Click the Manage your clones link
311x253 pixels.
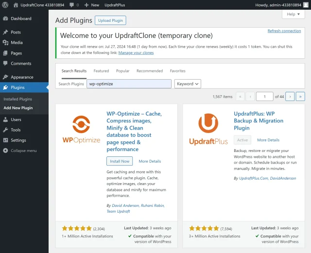pyautogui.click(x=136, y=52)
